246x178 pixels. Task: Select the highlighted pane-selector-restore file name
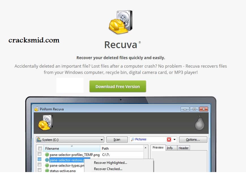tap(67, 160)
